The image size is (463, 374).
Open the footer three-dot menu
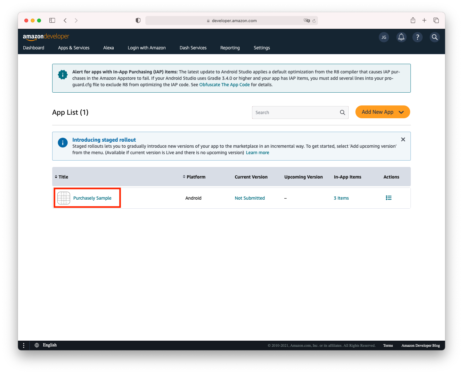click(24, 345)
